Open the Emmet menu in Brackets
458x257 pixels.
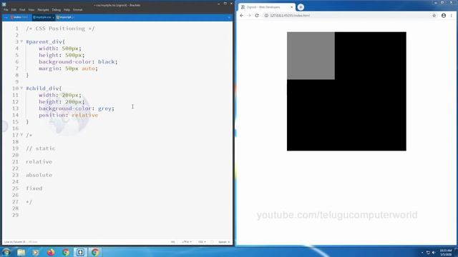(78, 9)
